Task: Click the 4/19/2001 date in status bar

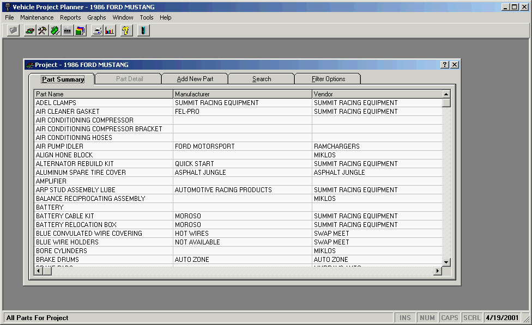Action: pos(502,317)
